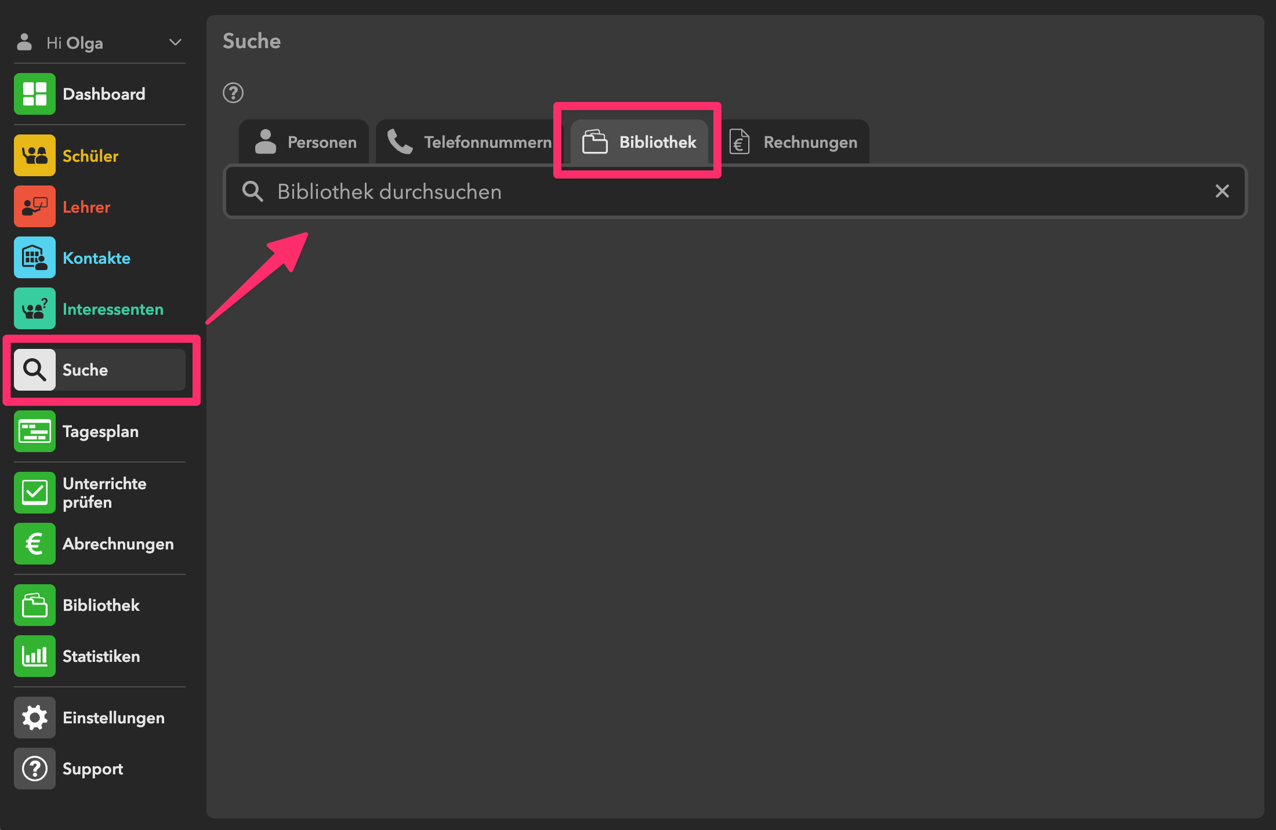Select the Bibliothek search tab
This screenshot has width=1276, height=830.
(639, 142)
